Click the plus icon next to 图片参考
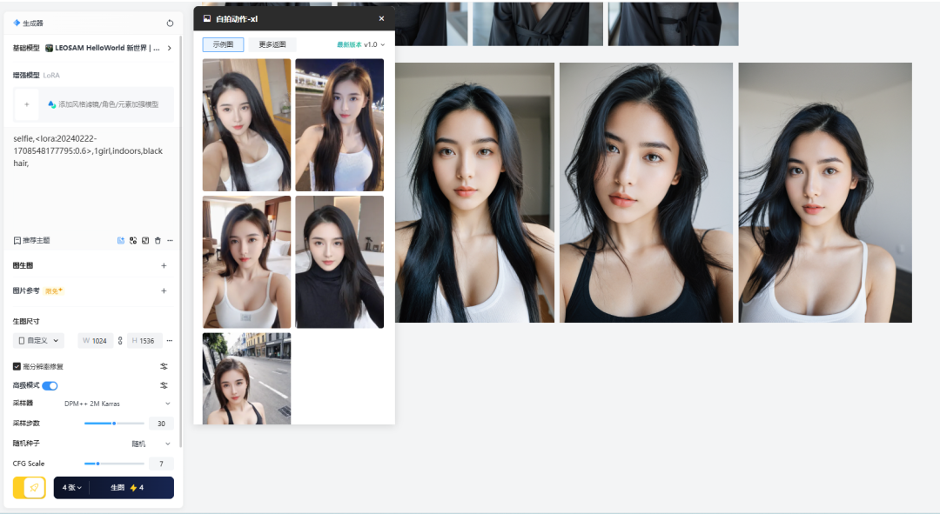The height and width of the screenshot is (514, 940). (x=164, y=291)
